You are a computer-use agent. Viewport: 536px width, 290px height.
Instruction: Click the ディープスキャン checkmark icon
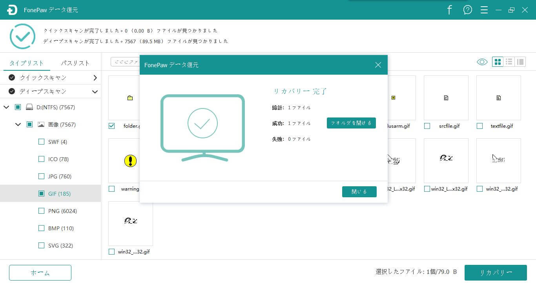tap(12, 92)
